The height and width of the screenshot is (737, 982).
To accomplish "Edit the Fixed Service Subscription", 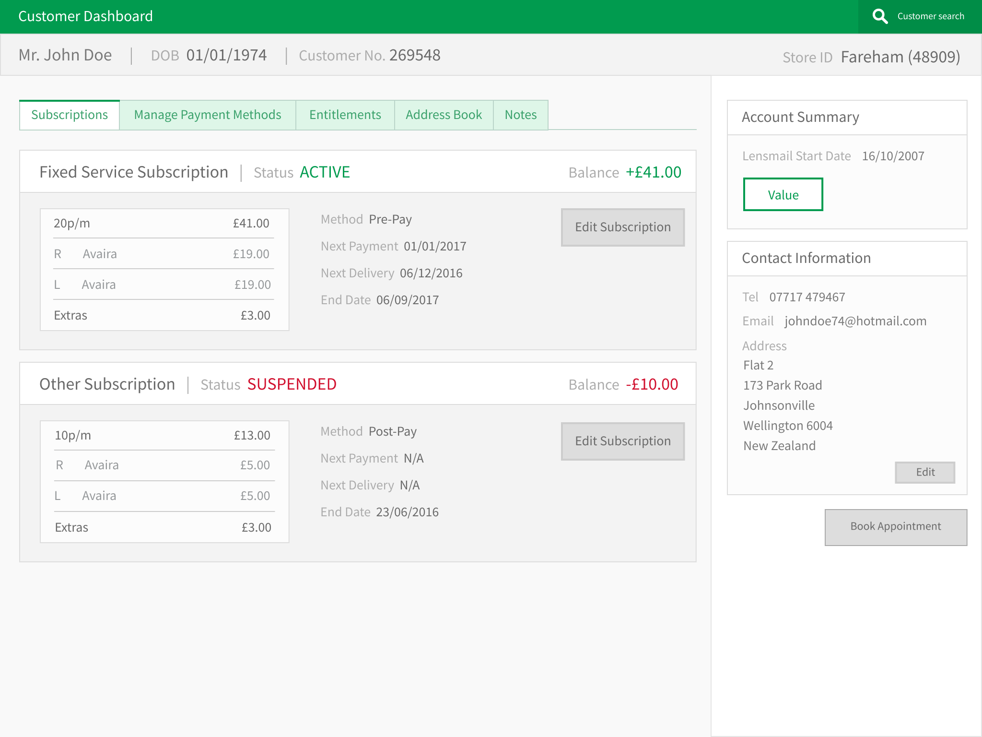I will click(622, 227).
